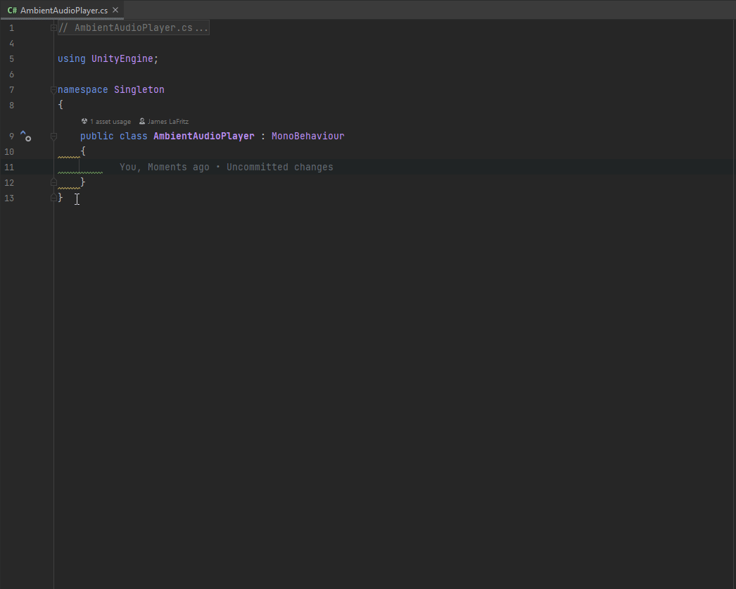The image size is (736, 589).
Task: Click the 'using' keyword on line 5
Action: (x=72, y=58)
